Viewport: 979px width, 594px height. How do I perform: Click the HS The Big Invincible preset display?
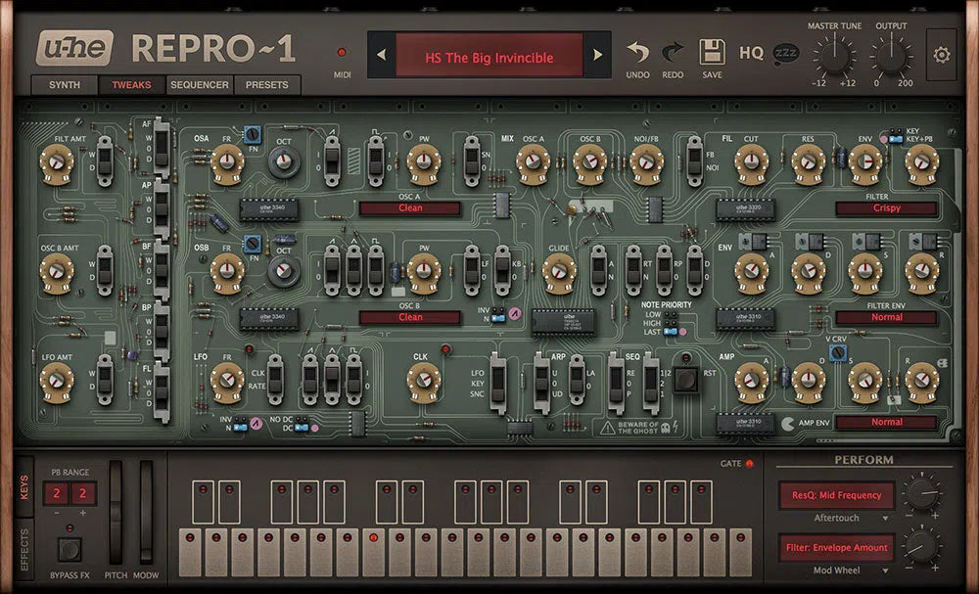pyautogui.click(x=489, y=57)
